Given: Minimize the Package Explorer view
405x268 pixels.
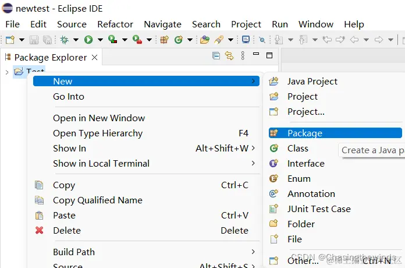Looking at the screenshot, I should (x=256, y=54).
